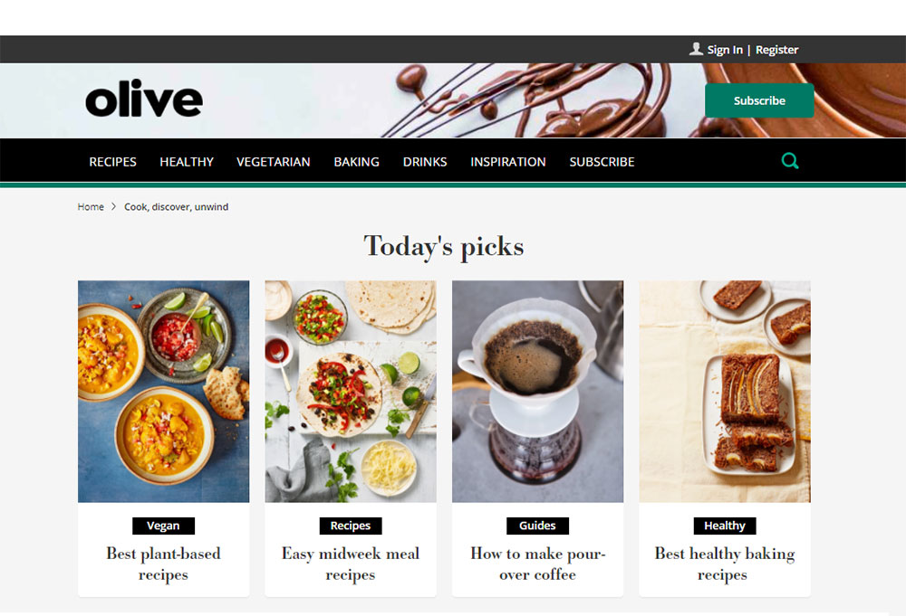Click the green Subscribe button
Screen dimensions: 906x616
tap(759, 100)
